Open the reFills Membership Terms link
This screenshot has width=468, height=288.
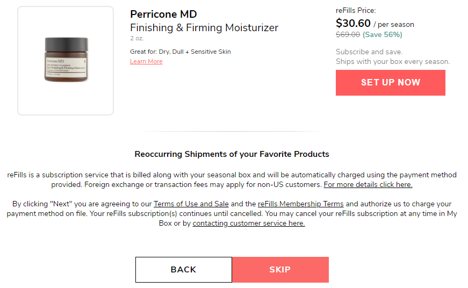click(300, 204)
